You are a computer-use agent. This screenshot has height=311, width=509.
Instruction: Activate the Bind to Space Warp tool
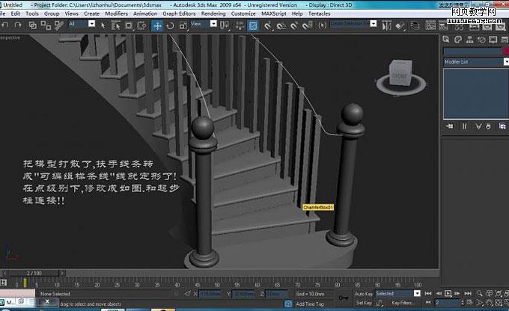pyautogui.click(x=58, y=25)
